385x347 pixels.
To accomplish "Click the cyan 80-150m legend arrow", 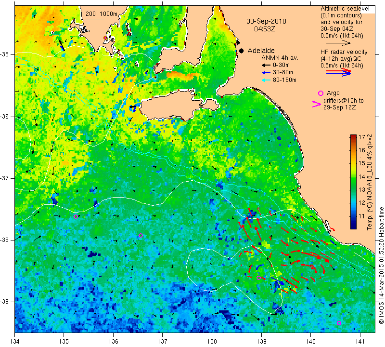I will pos(266,80).
